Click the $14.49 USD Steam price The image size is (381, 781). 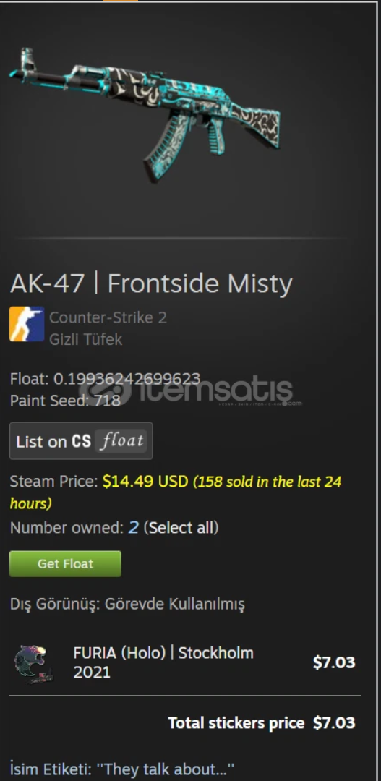pos(145,482)
